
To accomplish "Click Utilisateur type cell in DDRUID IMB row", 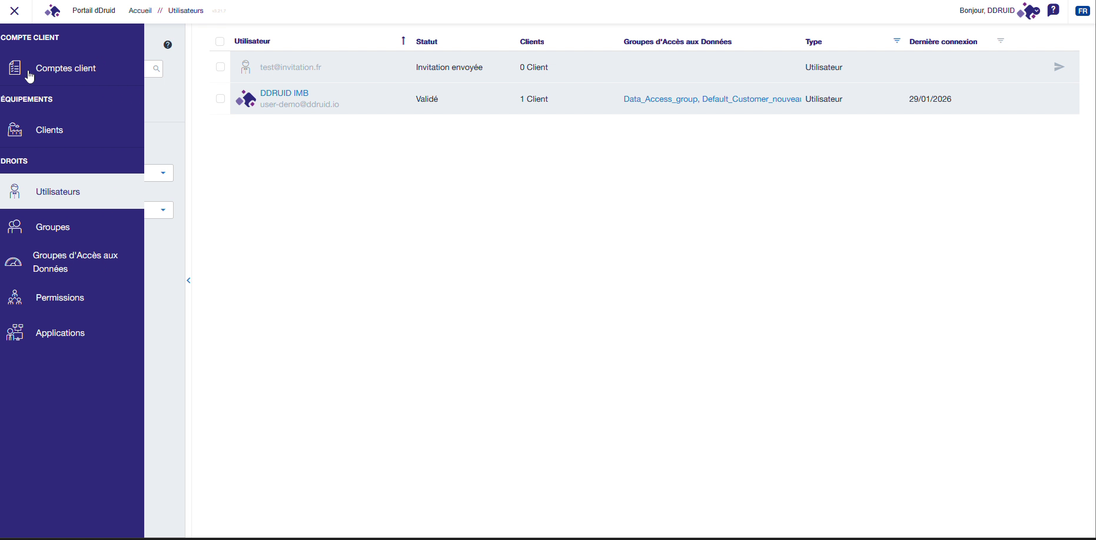I will click(x=823, y=99).
